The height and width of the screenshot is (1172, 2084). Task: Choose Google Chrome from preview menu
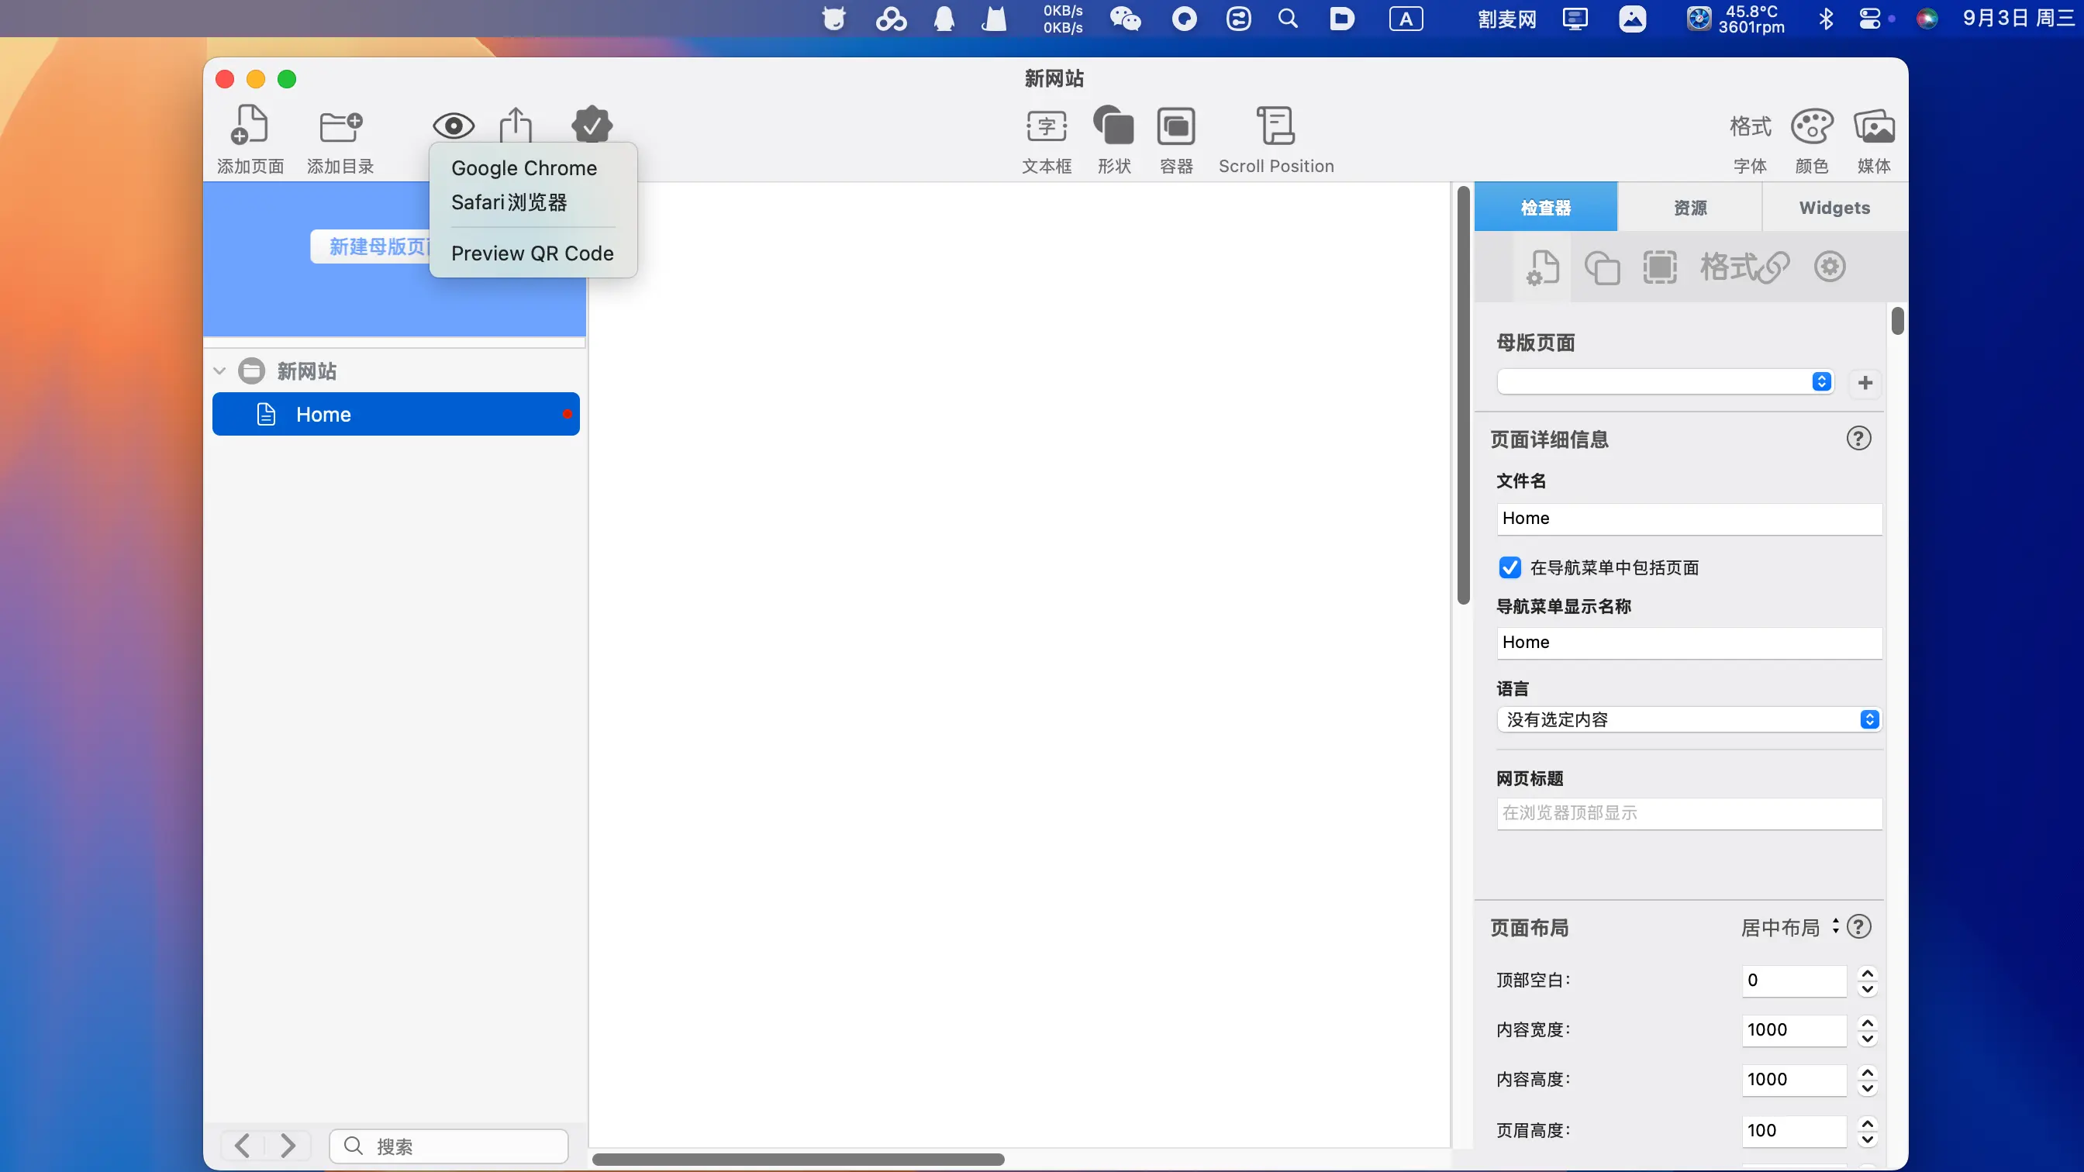point(524,168)
